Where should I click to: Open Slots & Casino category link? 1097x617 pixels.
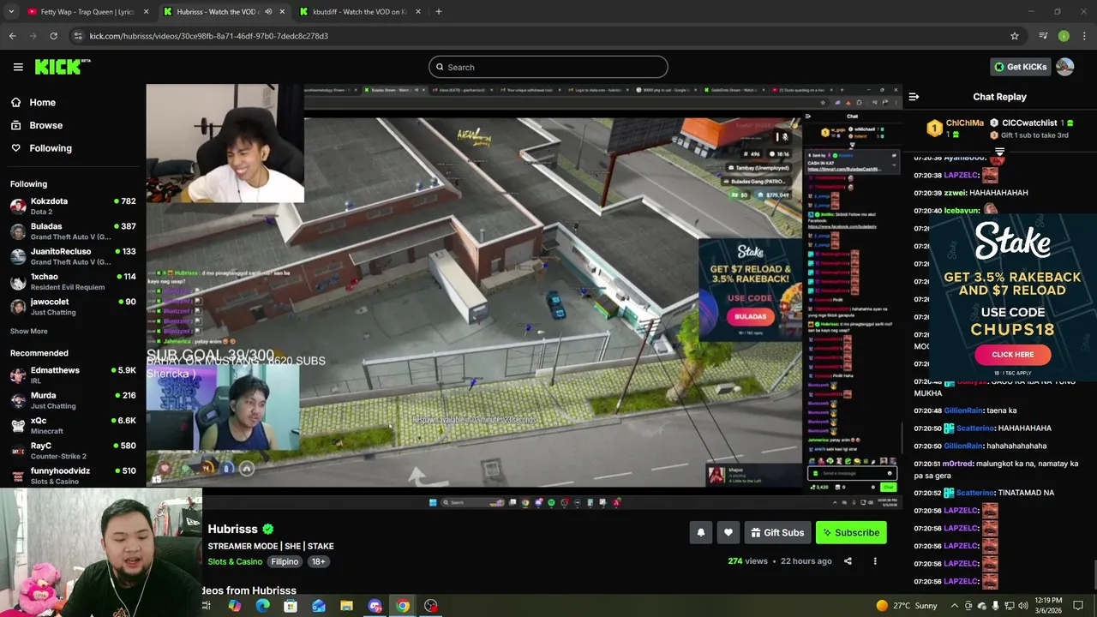(x=235, y=561)
